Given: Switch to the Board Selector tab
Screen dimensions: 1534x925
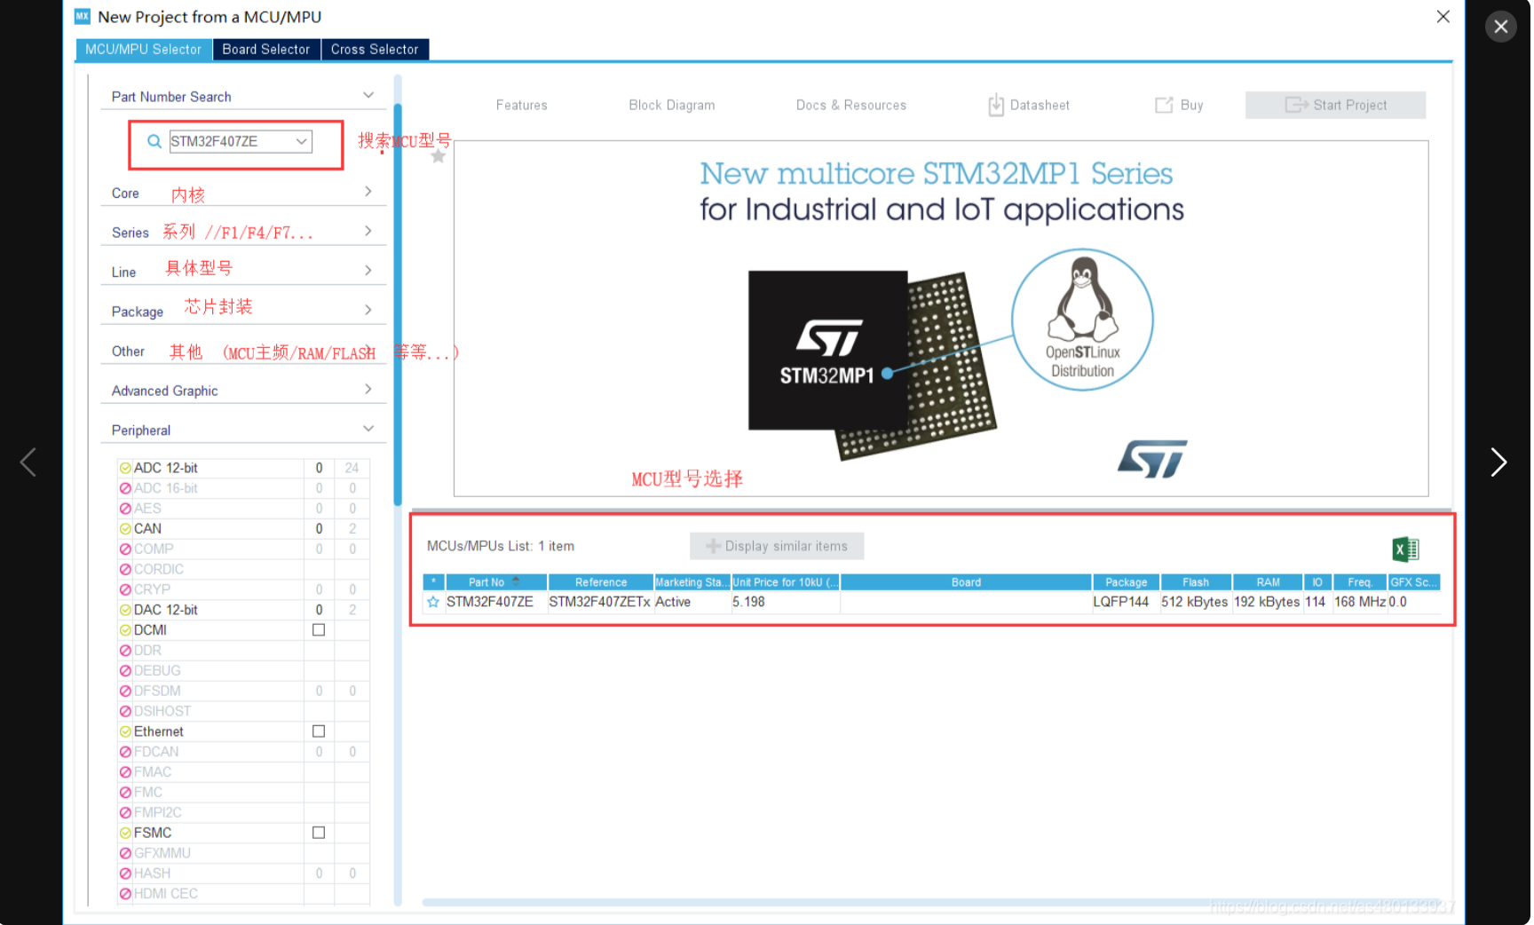Looking at the screenshot, I should (x=265, y=50).
